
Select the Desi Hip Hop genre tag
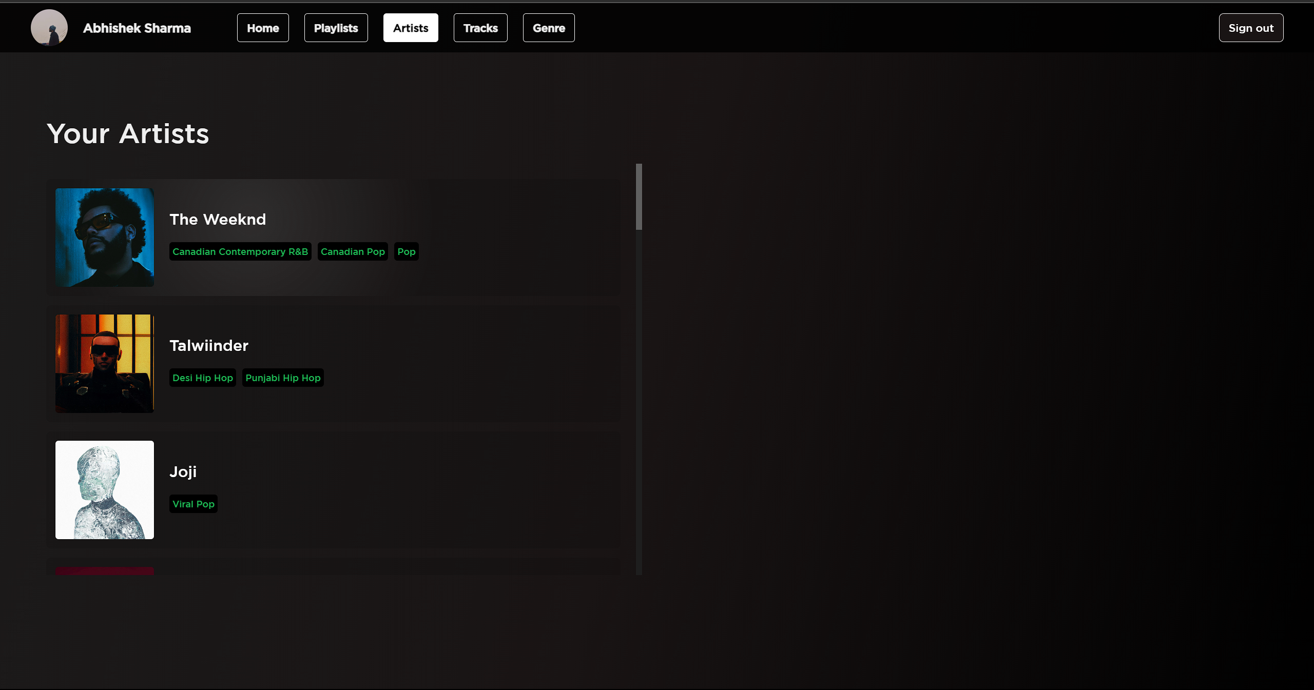pos(203,378)
